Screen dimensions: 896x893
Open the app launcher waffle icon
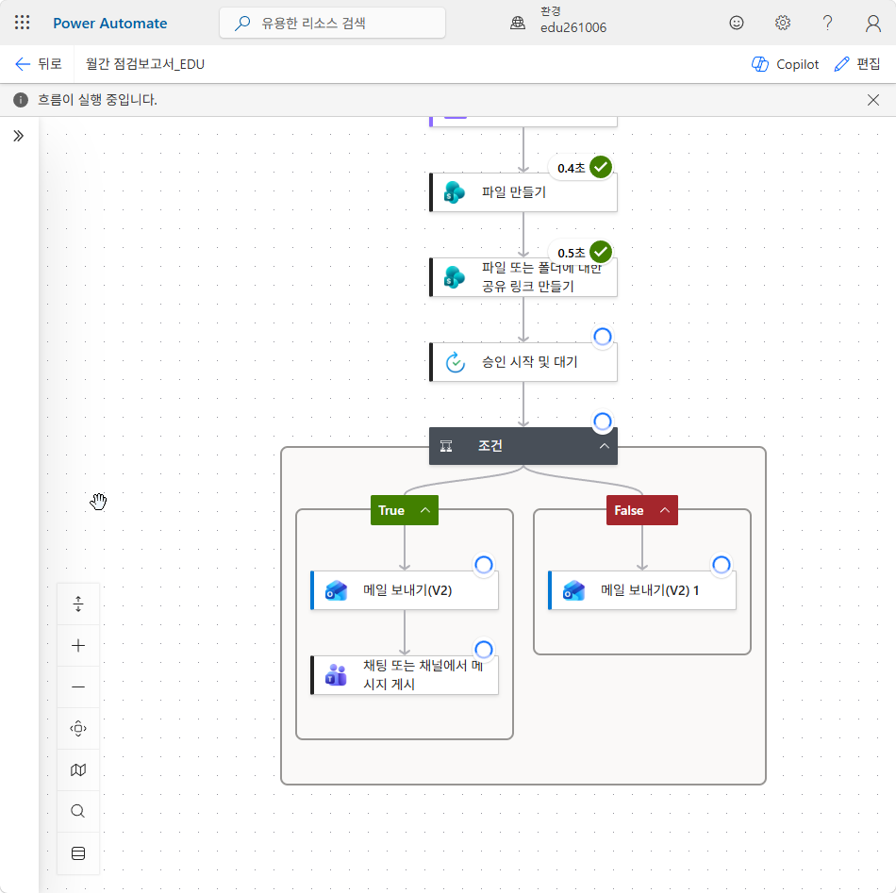(x=23, y=23)
